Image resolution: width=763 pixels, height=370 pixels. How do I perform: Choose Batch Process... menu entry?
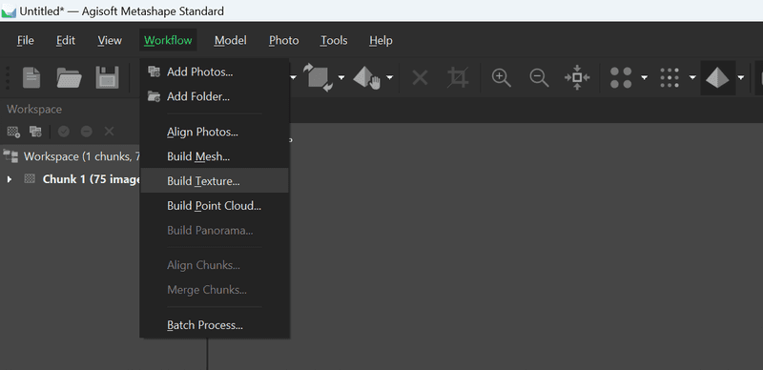(215, 325)
